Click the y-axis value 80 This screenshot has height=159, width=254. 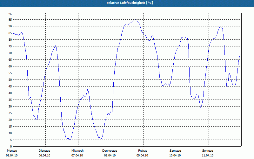pyautogui.click(x=10, y=39)
